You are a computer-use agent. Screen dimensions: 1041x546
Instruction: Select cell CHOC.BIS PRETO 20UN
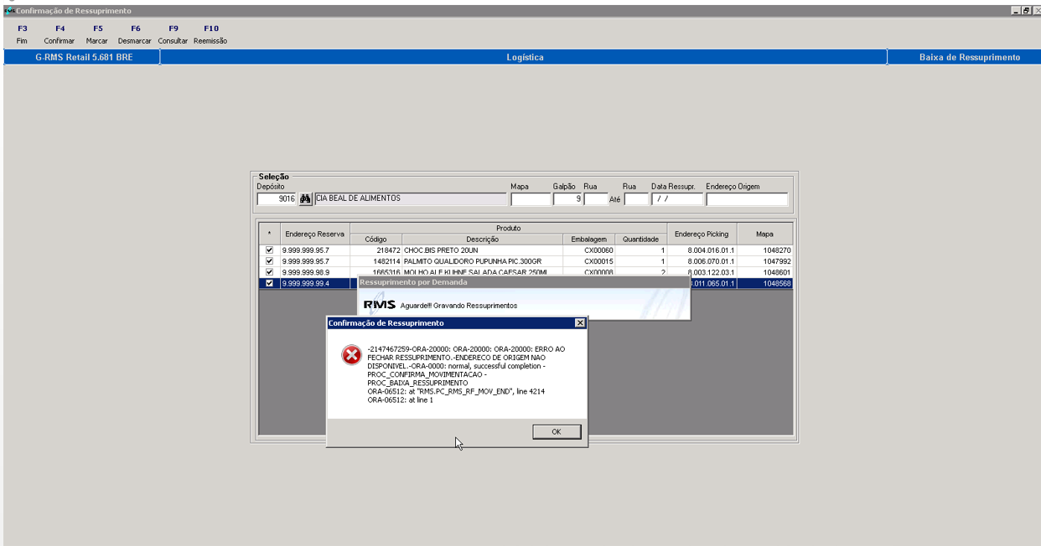tap(482, 250)
